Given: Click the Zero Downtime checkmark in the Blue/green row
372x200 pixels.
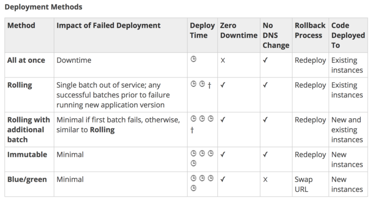Looking at the screenshot, I should pos(222,179).
